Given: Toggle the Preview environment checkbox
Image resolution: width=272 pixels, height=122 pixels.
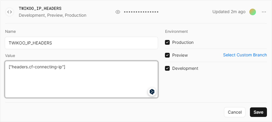Looking at the screenshot, I should (167, 55).
